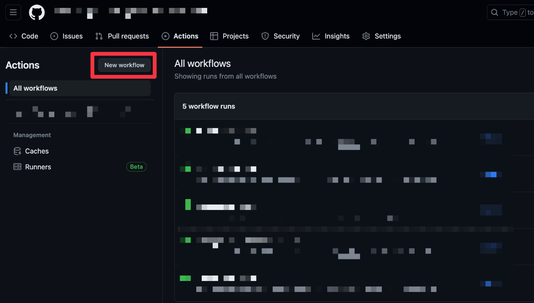Click the Pull requests branch icon
Screen dimensions: 534x303
(99, 36)
